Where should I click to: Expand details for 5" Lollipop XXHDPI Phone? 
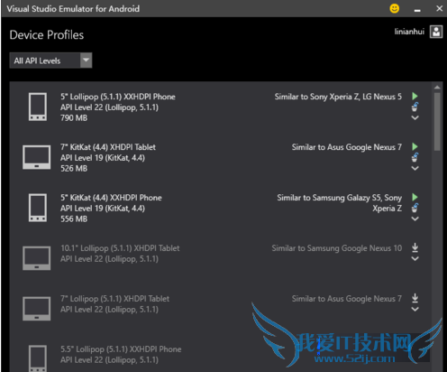click(415, 117)
